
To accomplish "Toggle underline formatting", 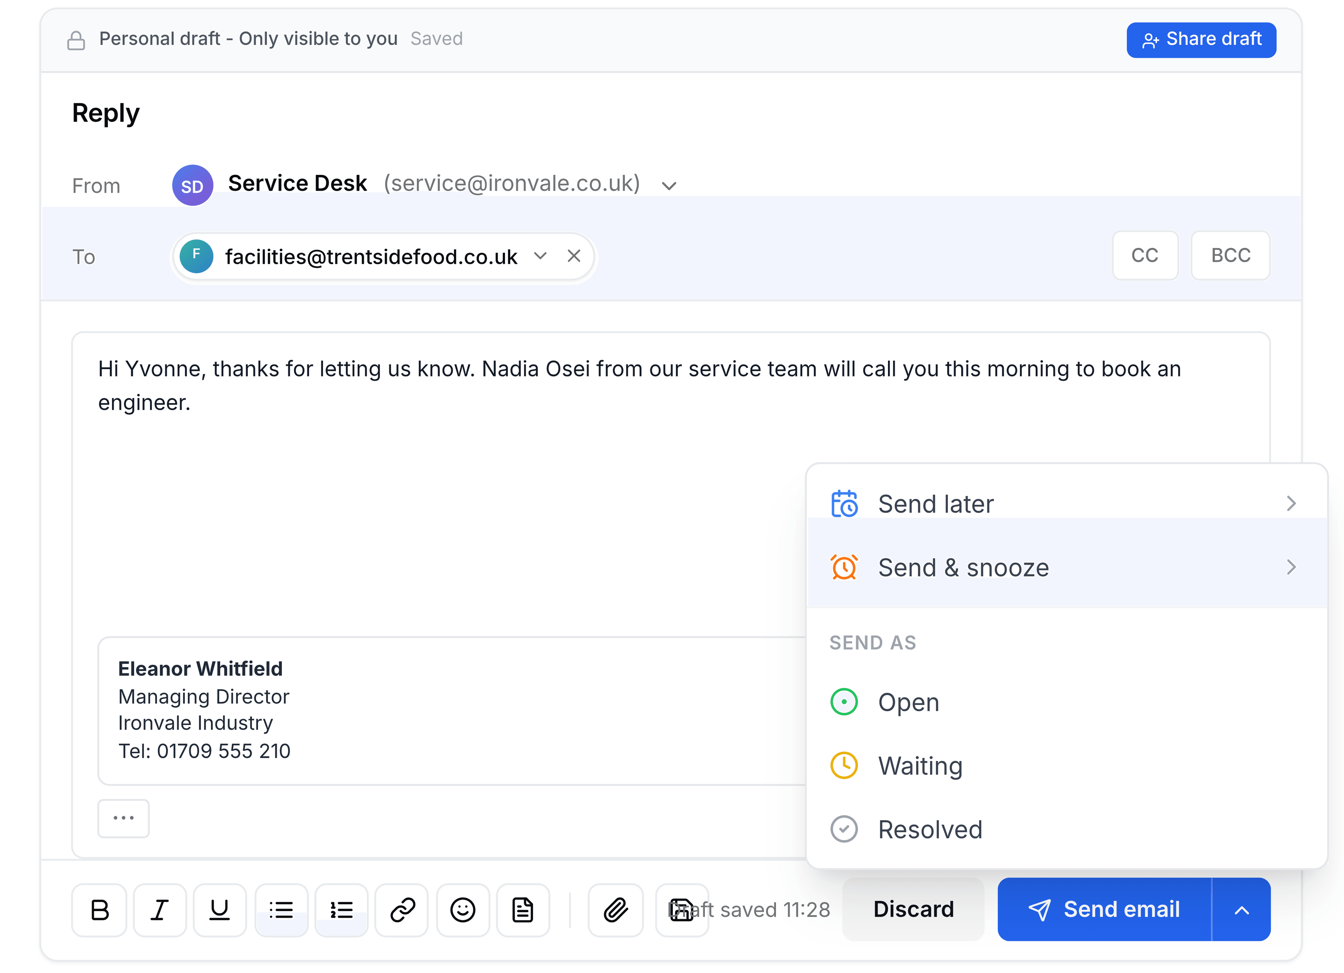I will coord(220,910).
